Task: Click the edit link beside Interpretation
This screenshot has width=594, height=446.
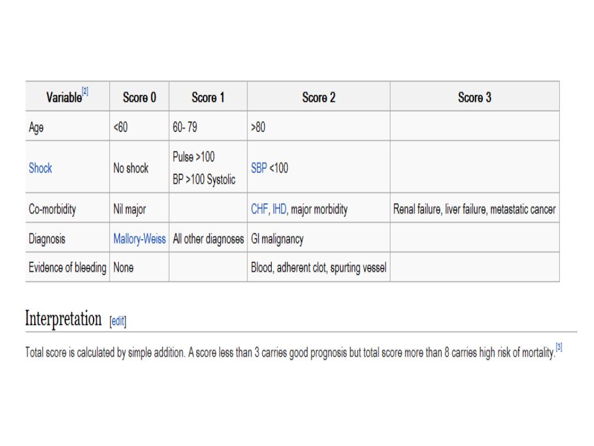Action: tap(118, 322)
